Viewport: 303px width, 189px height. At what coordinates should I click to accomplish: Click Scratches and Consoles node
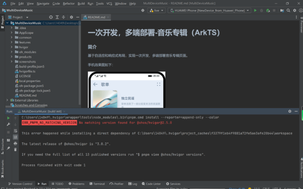pos(29,105)
